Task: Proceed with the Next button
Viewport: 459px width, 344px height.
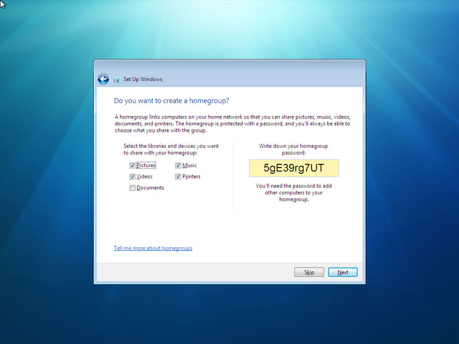Action: [x=343, y=273]
